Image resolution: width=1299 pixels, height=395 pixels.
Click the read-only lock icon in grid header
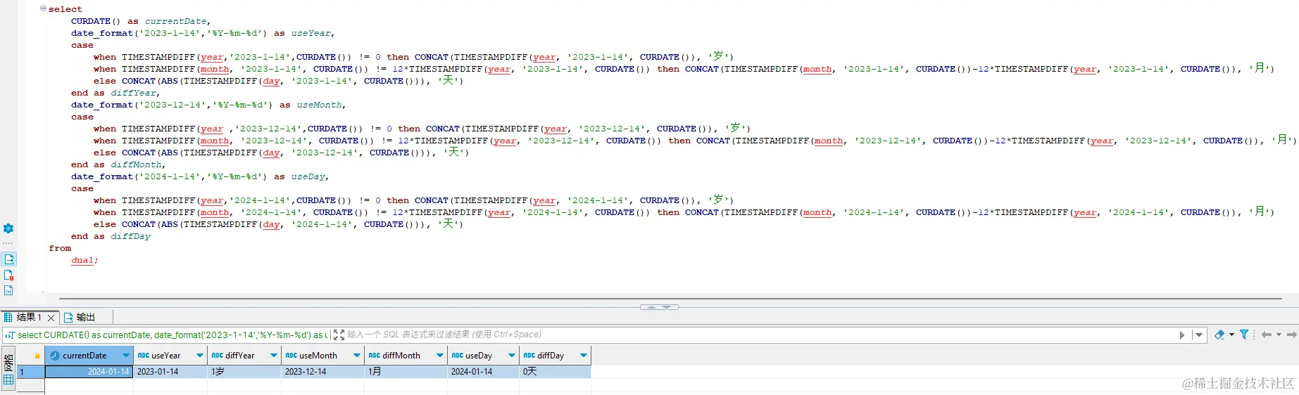(37, 356)
